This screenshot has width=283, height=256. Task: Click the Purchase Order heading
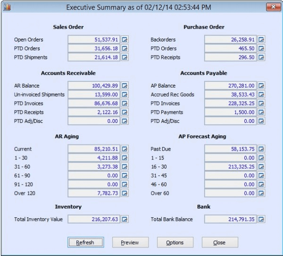[x=204, y=27]
